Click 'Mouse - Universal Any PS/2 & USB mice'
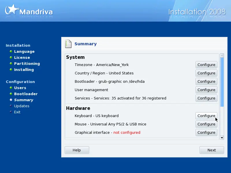This screenshot has width=231, height=173. tap(110, 124)
